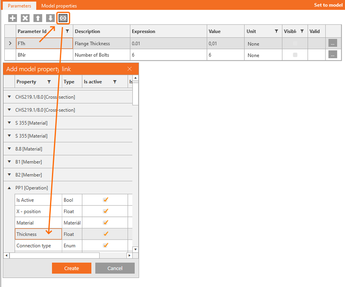Screen dimensions: 345x287
Task: Add a new parameter with the plus icon
Action: [12, 18]
